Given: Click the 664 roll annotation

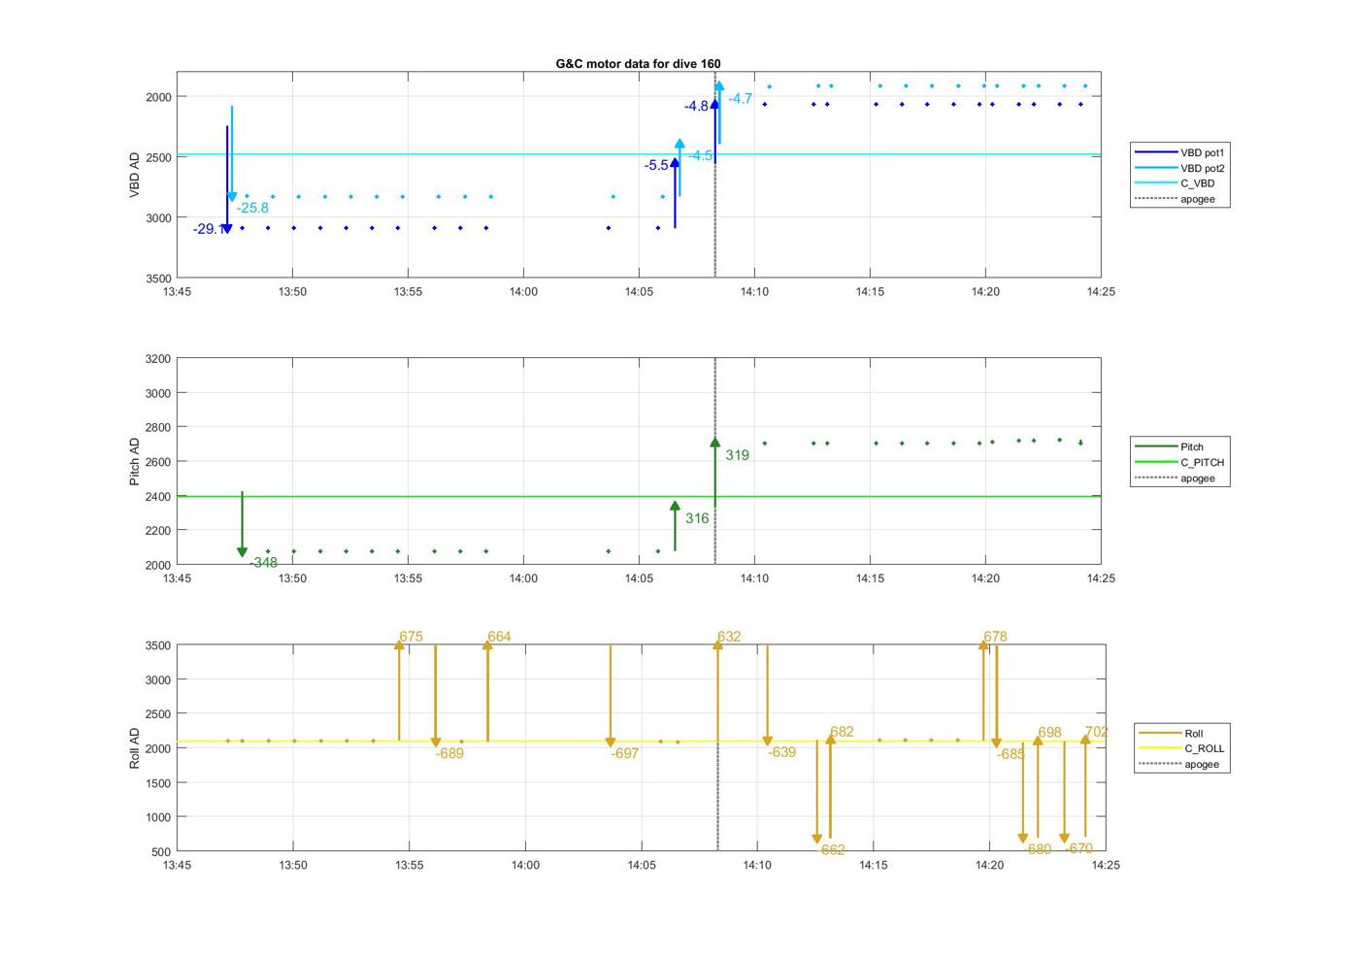Looking at the screenshot, I should pyautogui.click(x=499, y=637).
